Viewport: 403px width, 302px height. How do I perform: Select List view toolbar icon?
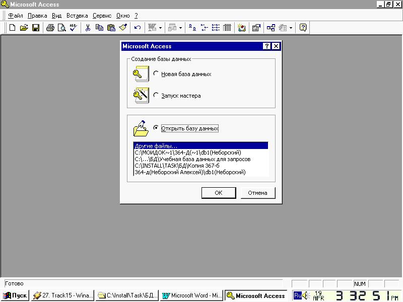coord(216,28)
